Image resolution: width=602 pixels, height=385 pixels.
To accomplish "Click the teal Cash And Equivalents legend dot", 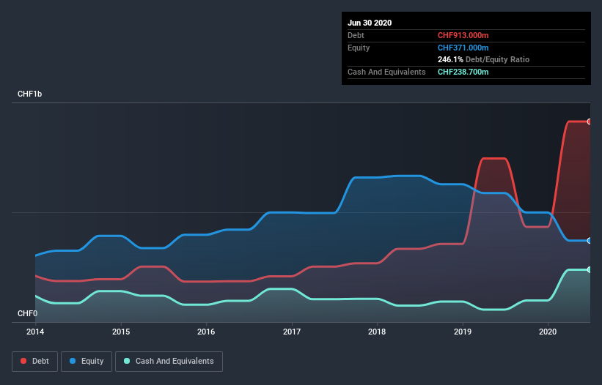I will click(x=127, y=361).
